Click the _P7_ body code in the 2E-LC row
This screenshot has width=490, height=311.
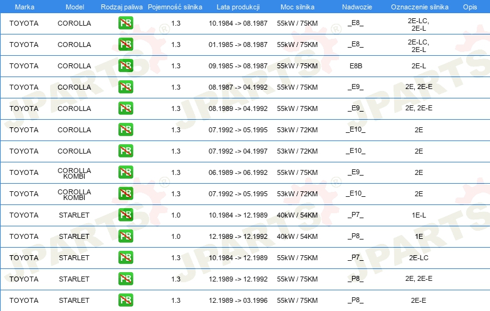click(x=356, y=258)
